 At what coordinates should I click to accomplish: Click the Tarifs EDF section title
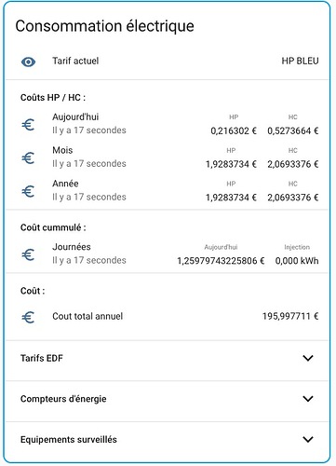pyautogui.click(x=42, y=358)
